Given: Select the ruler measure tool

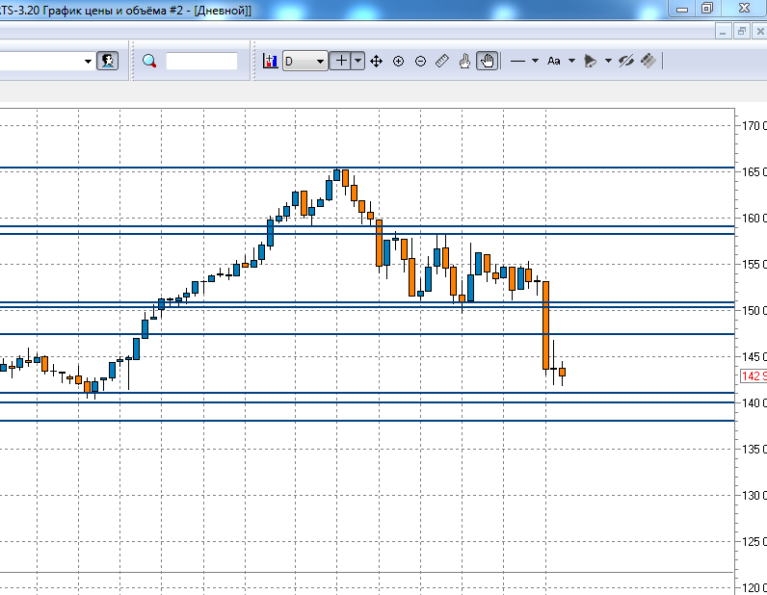Looking at the screenshot, I should 442,61.
